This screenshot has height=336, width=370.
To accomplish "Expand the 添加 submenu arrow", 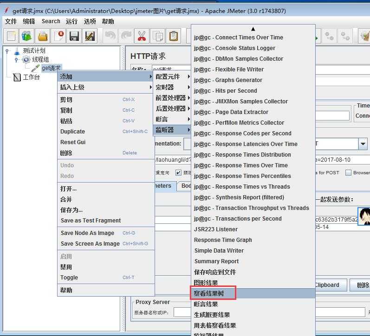I will (150, 76).
